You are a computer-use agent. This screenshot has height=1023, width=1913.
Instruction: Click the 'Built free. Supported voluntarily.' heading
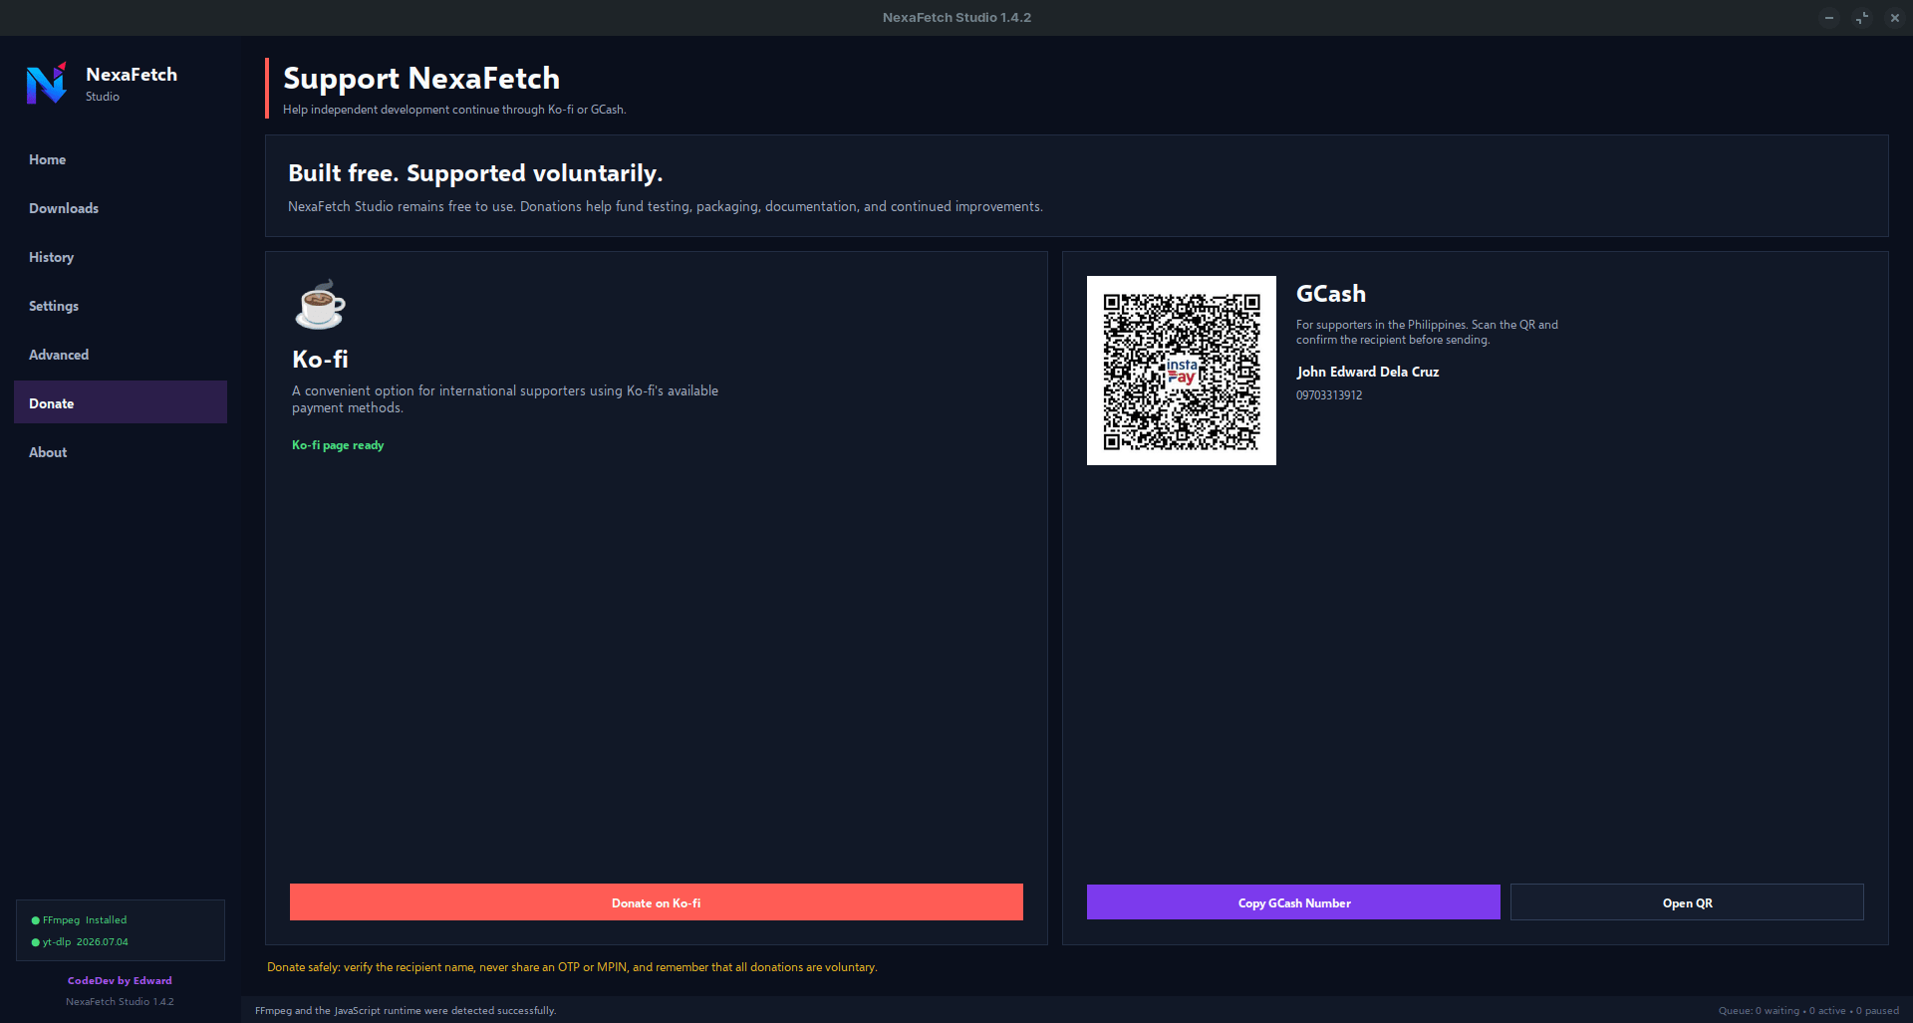(475, 173)
